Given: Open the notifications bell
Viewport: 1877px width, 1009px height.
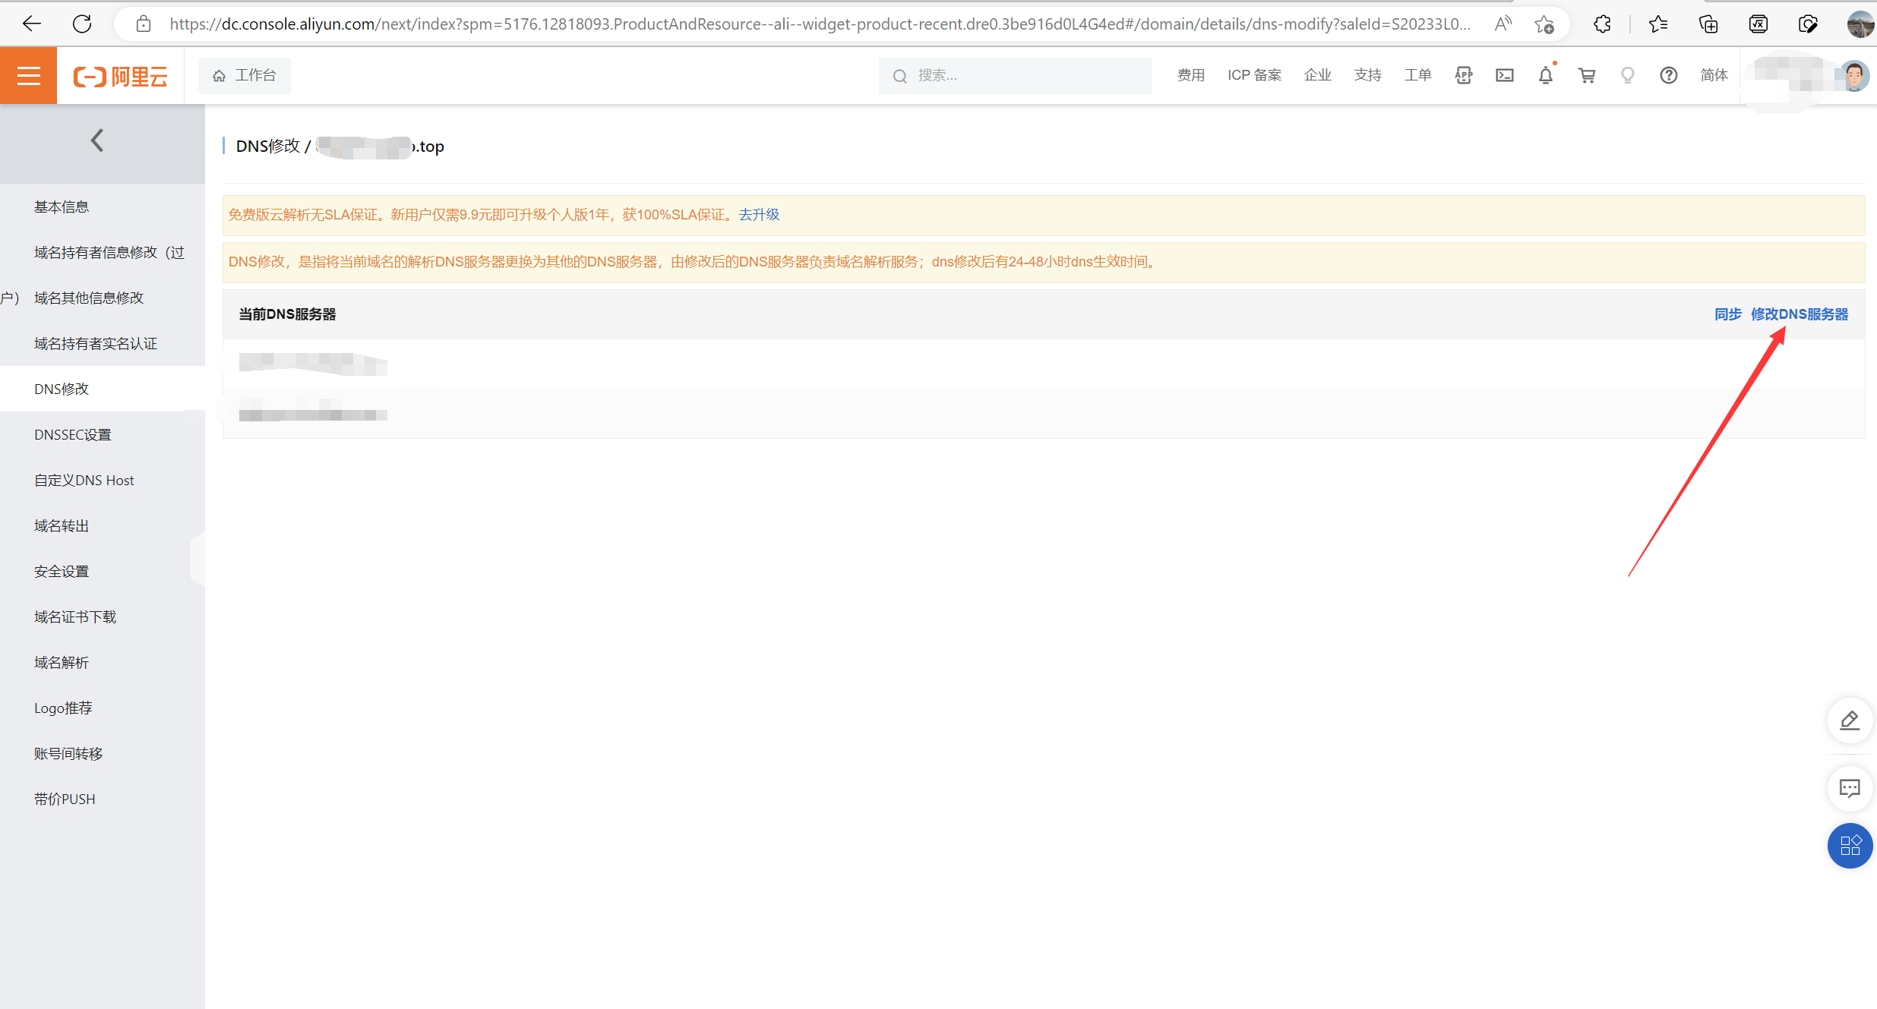Looking at the screenshot, I should (1546, 75).
